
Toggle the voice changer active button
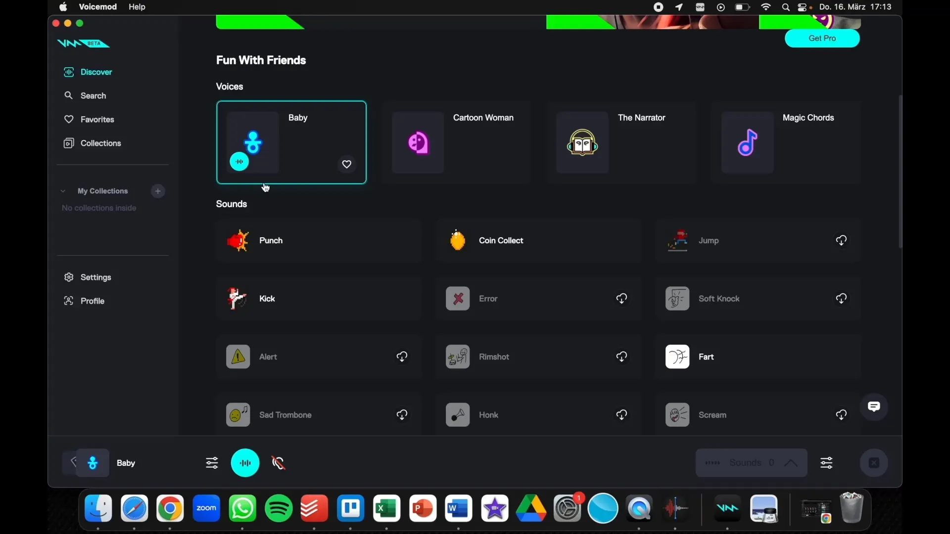pos(245,462)
